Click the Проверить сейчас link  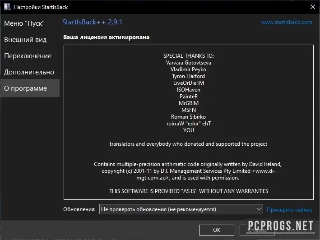click(289, 210)
